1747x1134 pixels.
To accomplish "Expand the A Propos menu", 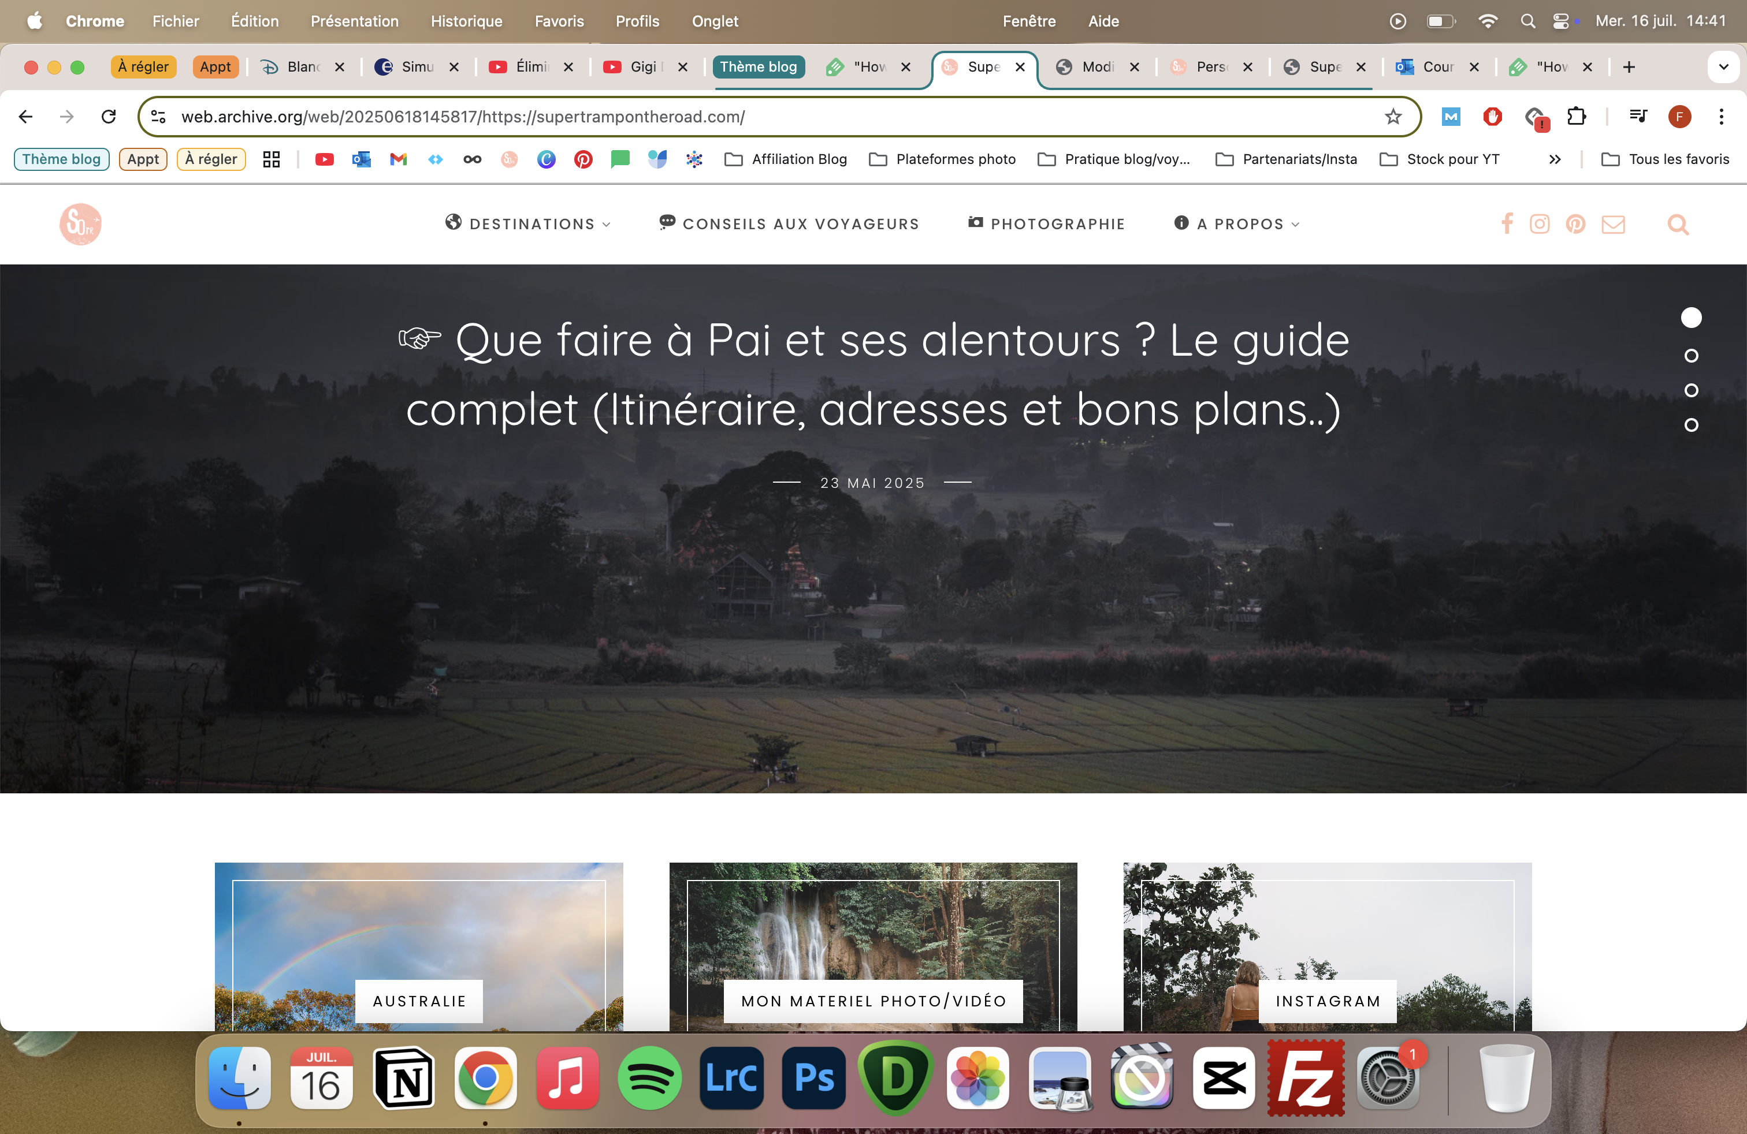I will point(1237,223).
